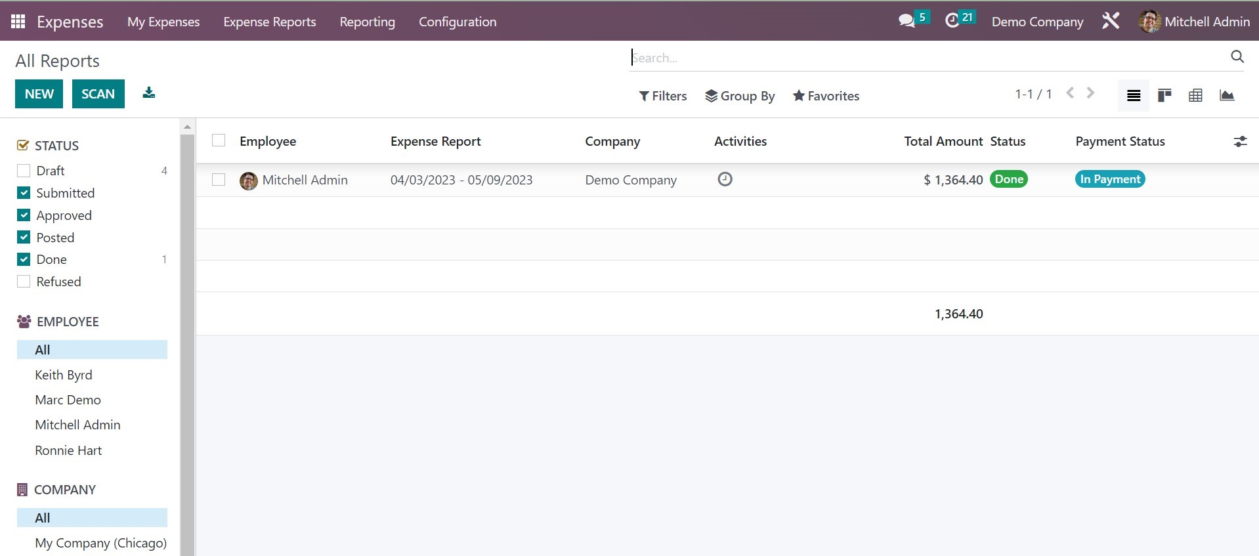Filter by employee Ronnie Hart
Viewport: 1259px width, 556px height.
(x=68, y=450)
